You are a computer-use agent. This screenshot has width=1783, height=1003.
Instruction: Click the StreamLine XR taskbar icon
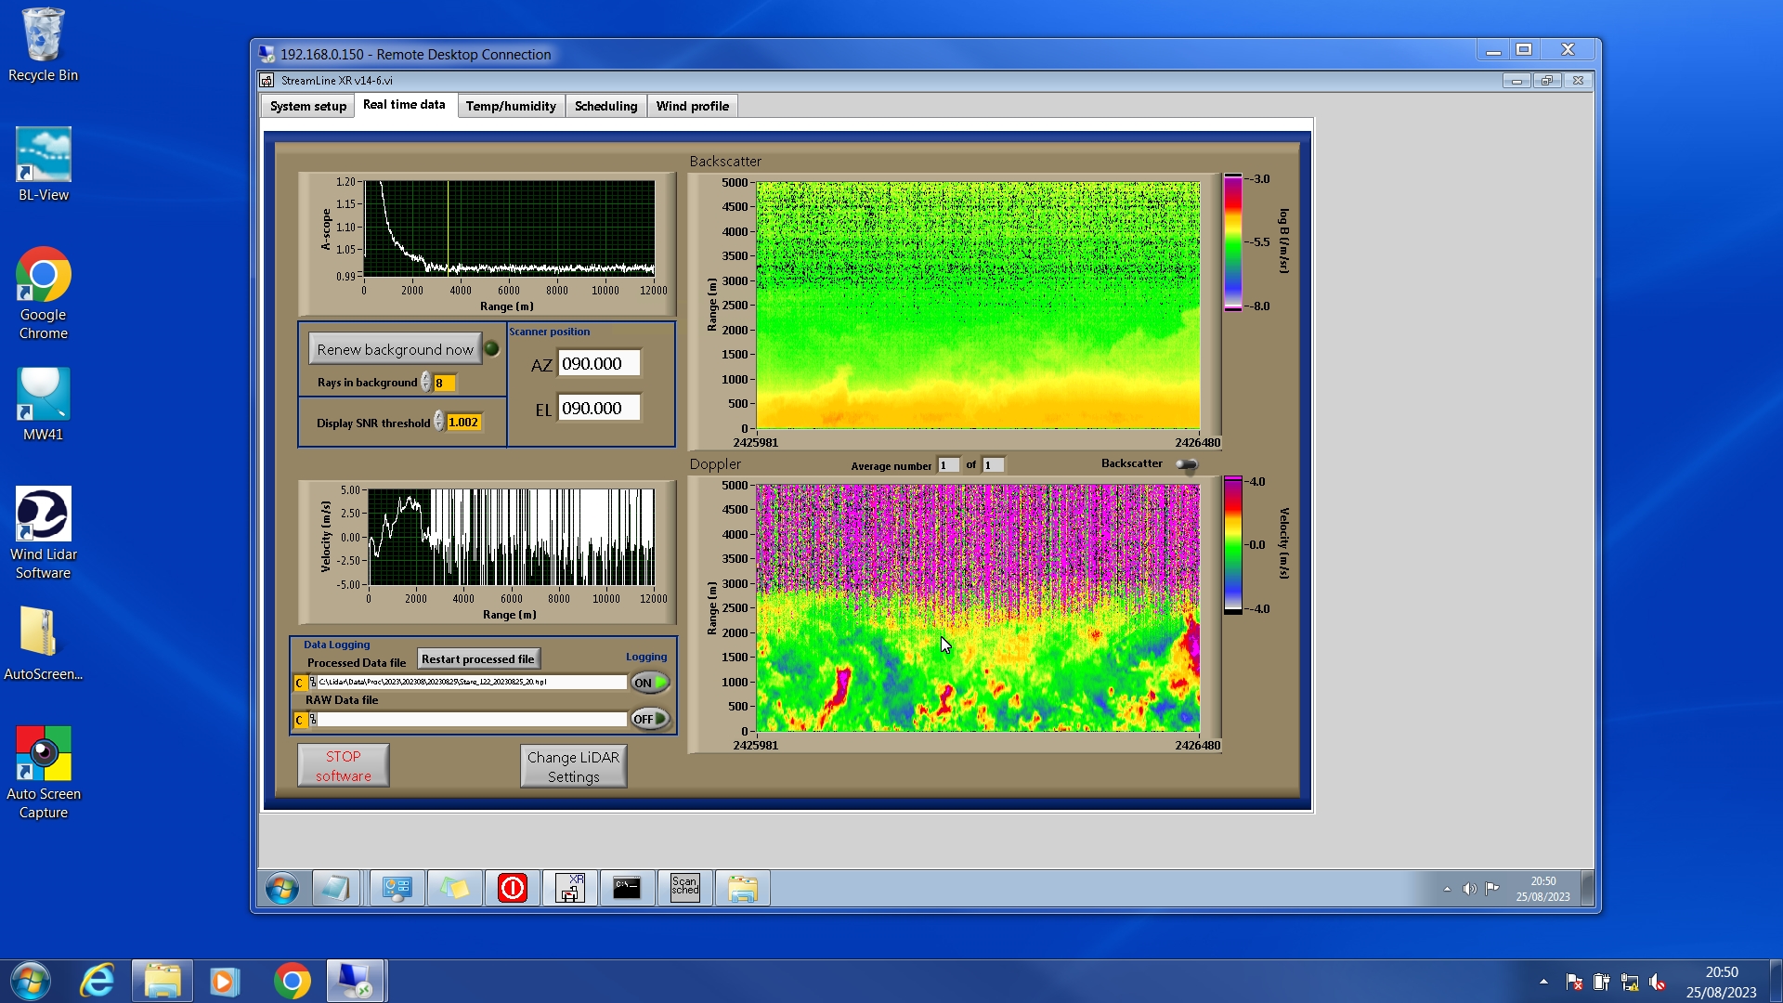coord(570,889)
